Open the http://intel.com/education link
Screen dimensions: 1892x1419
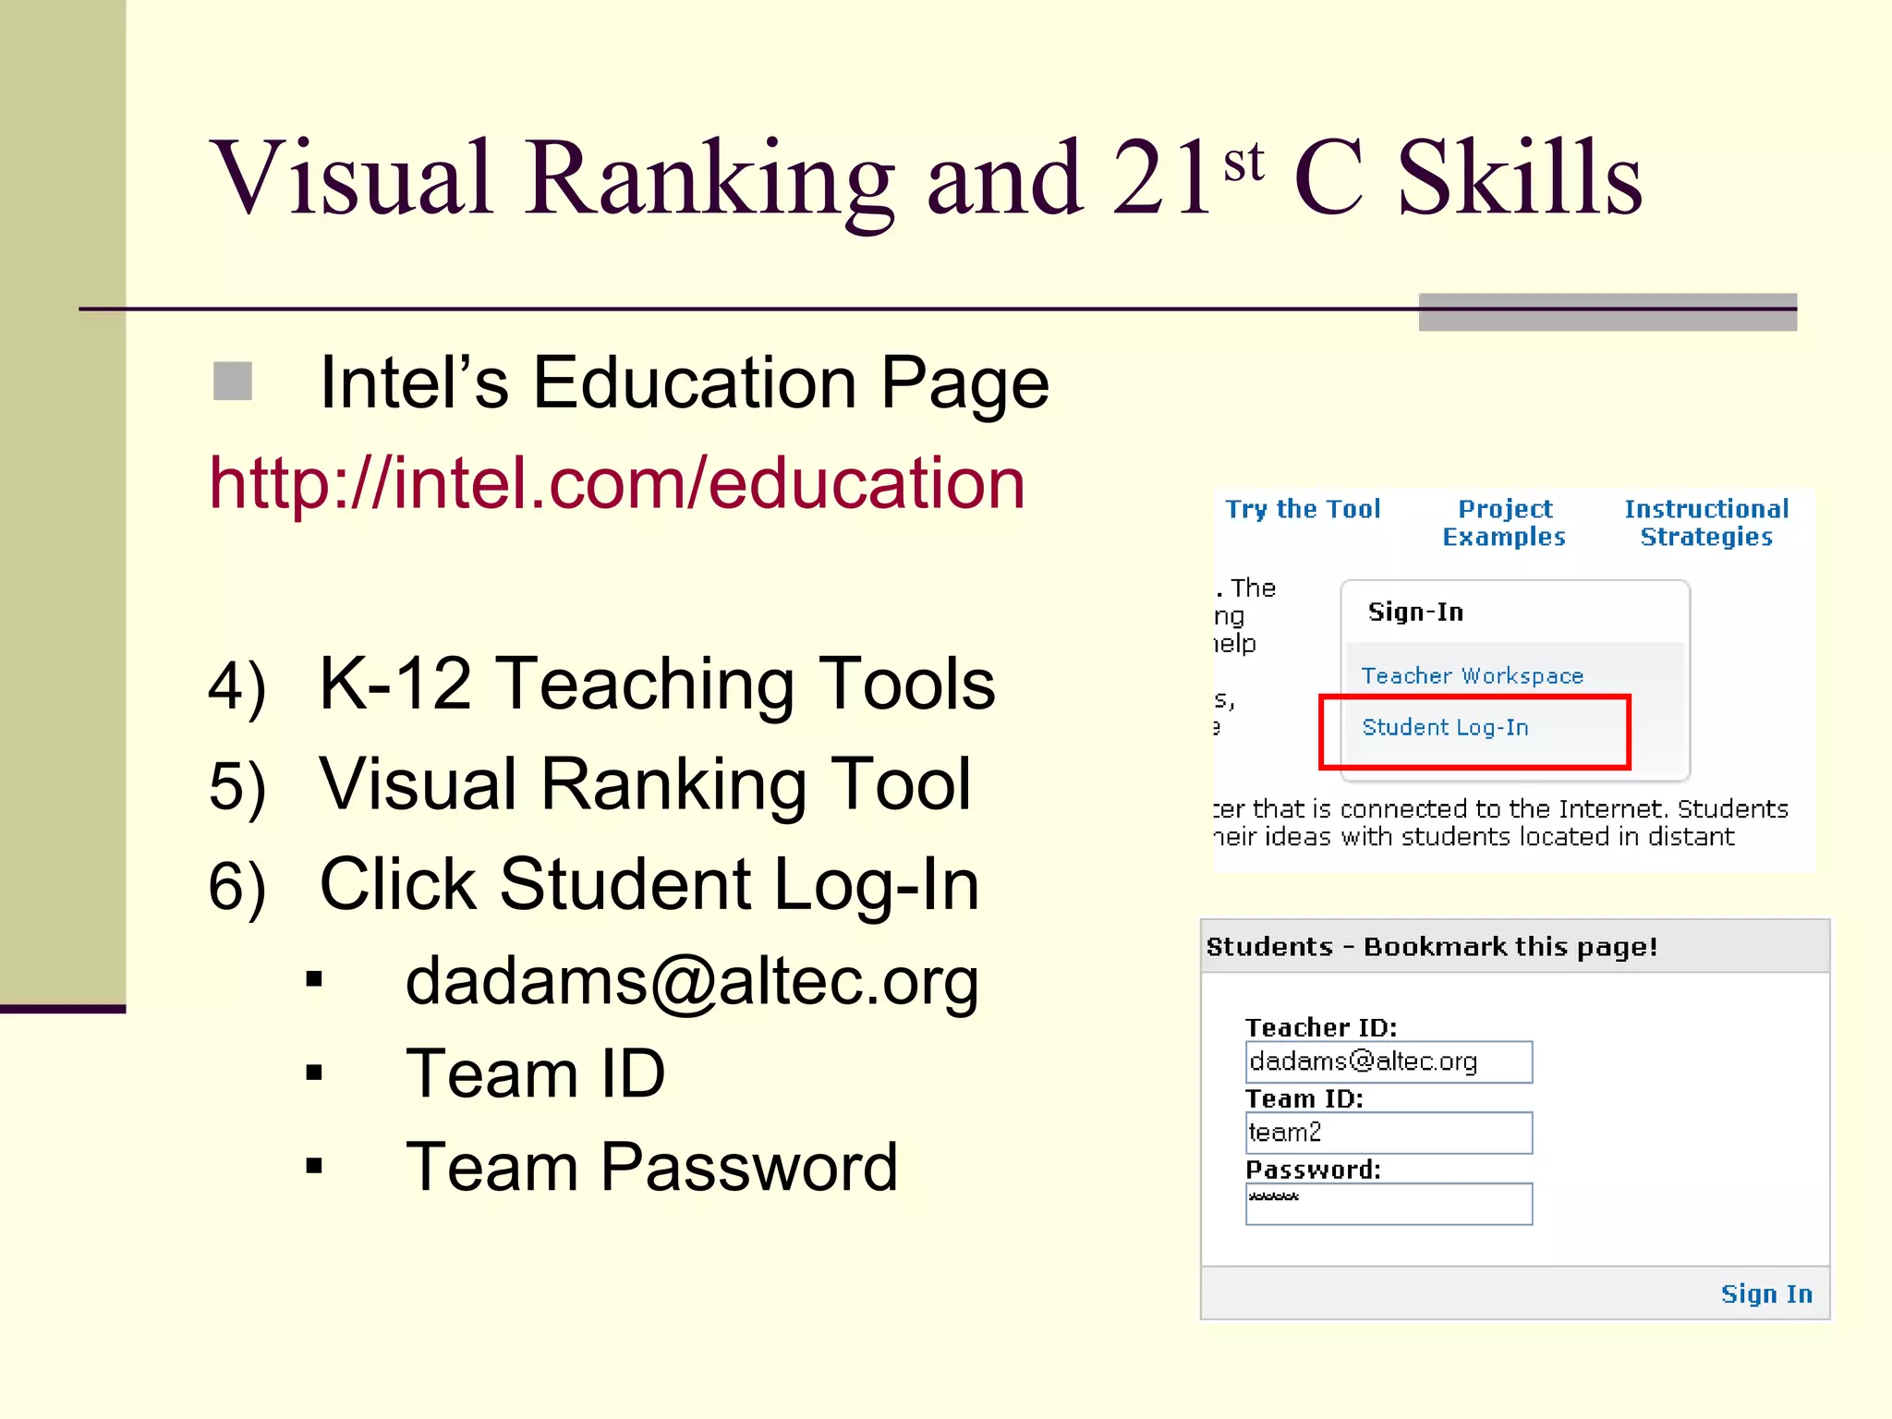[x=617, y=482]
